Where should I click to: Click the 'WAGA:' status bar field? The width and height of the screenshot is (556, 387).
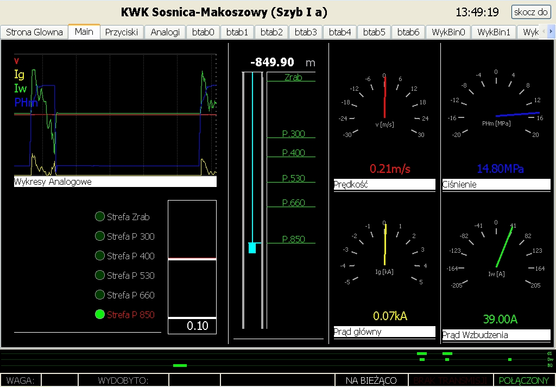(x=21, y=380)
